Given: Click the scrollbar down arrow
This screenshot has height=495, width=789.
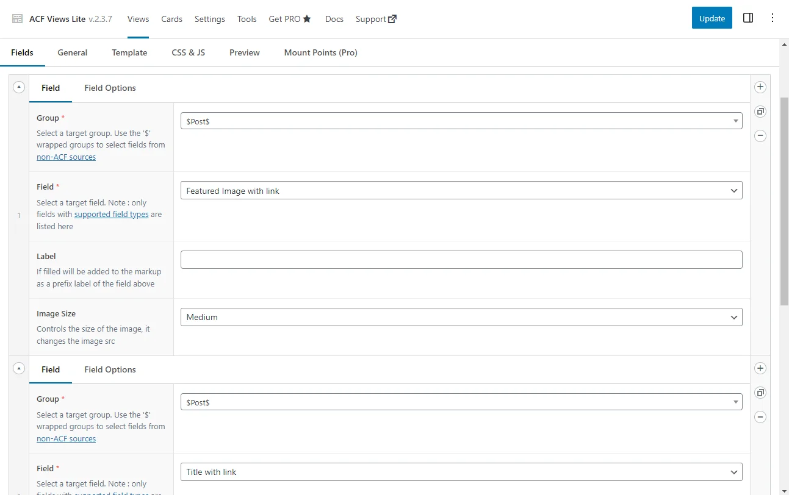Looking at the screenshot, I should click(785, 490).
